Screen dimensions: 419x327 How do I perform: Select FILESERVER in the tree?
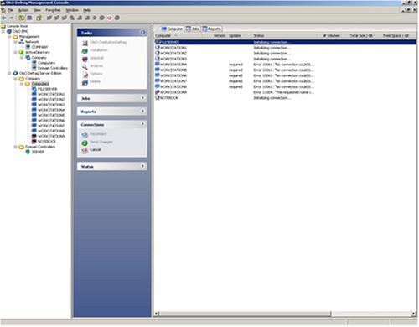click(x=48, y=89)
